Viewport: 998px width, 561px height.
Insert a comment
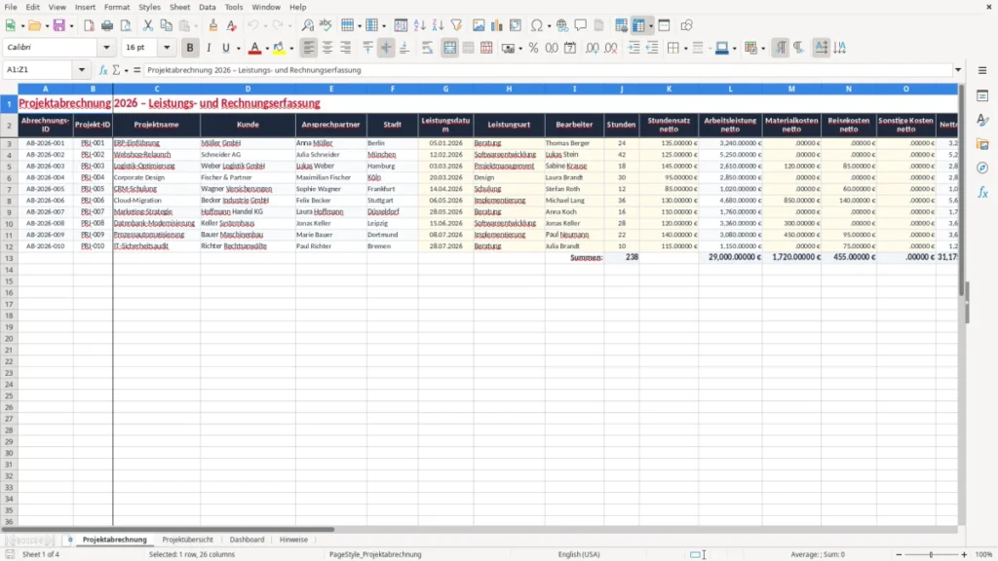click(x=581, y=25)
